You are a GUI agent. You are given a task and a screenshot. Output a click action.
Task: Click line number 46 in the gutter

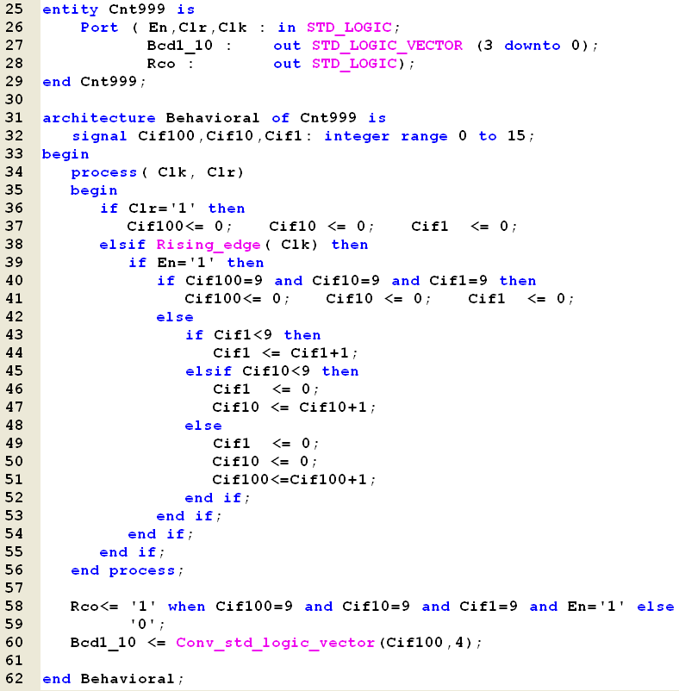(14, 389)
